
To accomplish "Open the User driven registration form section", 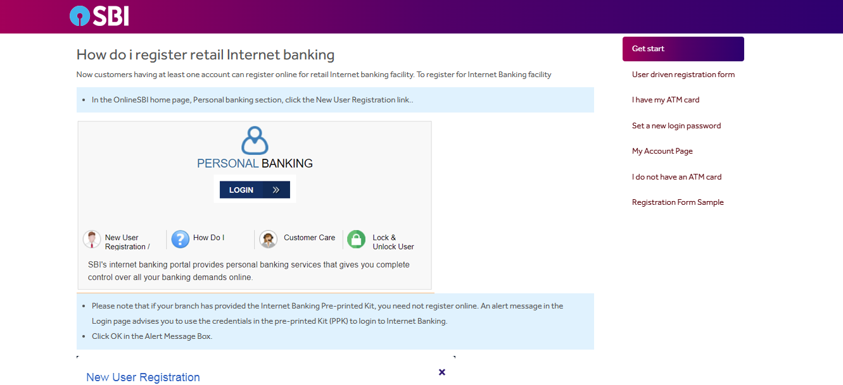I will [x=683, y=75].
